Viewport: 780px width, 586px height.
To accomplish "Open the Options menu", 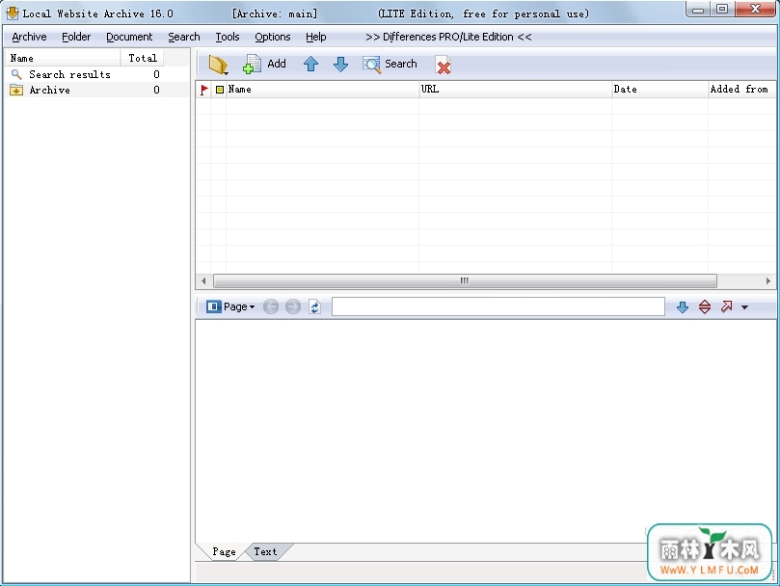I will pos(273,37).
